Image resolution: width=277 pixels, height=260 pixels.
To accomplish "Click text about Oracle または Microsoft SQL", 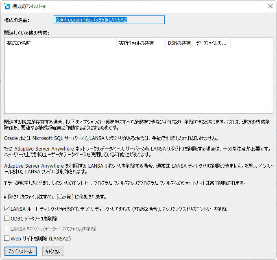I will point(111,138).
